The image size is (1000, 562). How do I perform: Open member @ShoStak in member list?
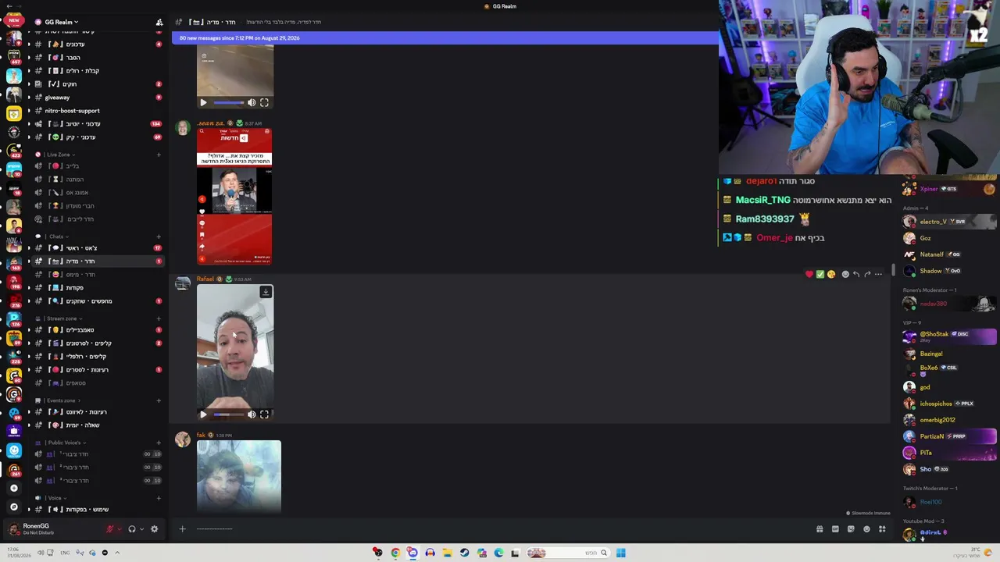[949, 336]
